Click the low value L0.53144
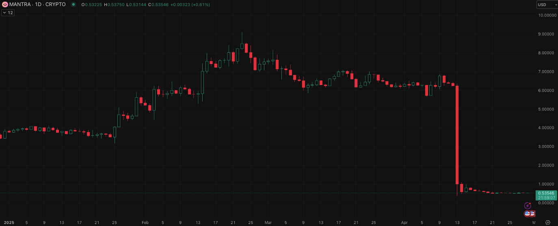558x226 pixels. click(x=136, y=4)
